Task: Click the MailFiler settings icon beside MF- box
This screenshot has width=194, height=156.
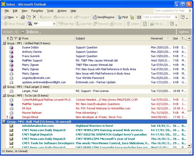Action: click(30, 24)
